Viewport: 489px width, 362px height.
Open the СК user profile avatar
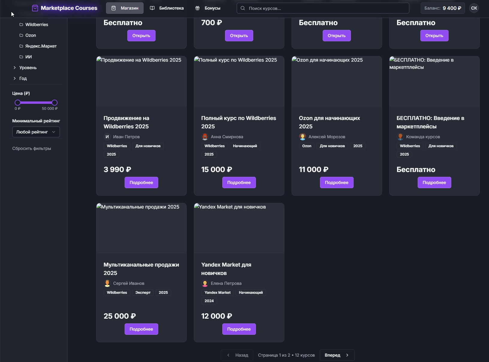click(x=474, y=8)
